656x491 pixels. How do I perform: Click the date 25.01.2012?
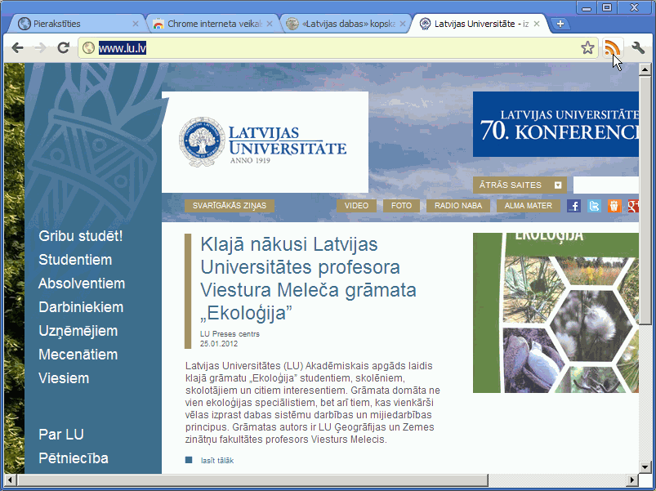pos(219,344)
